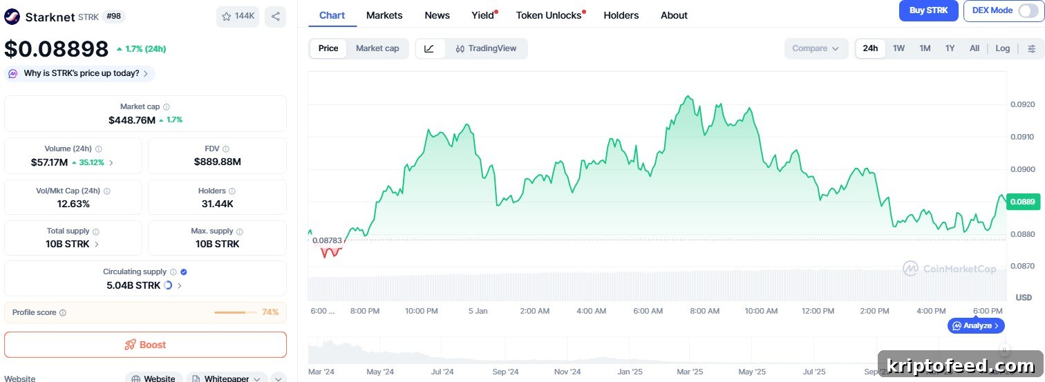Click the Analyze button
This screenshot has height=382, width=1045.
(x=976, y=325)
